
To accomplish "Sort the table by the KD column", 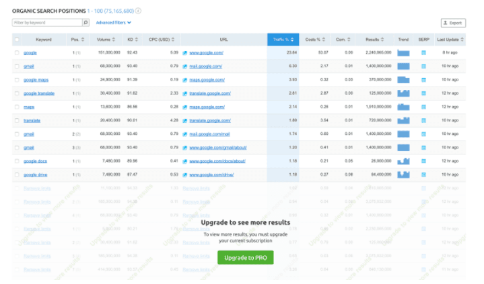I will [133, 40].
